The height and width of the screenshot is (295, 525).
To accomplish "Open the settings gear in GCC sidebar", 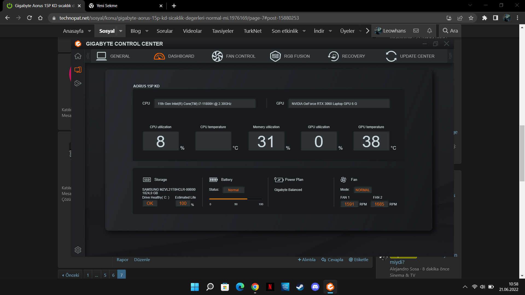I will point(78,250).
